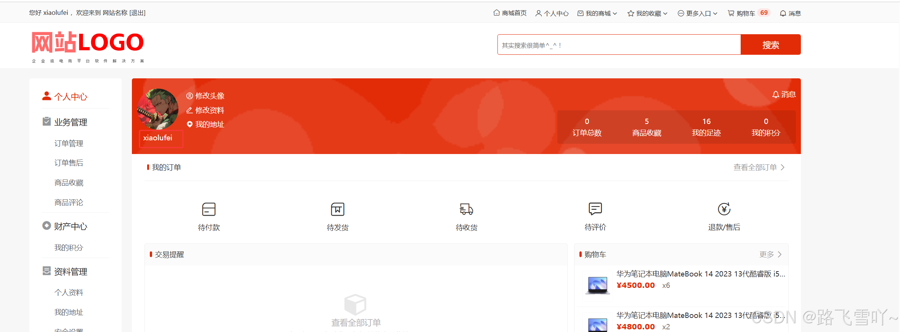Click the 修改头像 avatar icon
Viewport: 900px width, 332px height.
tap(189, 96)
